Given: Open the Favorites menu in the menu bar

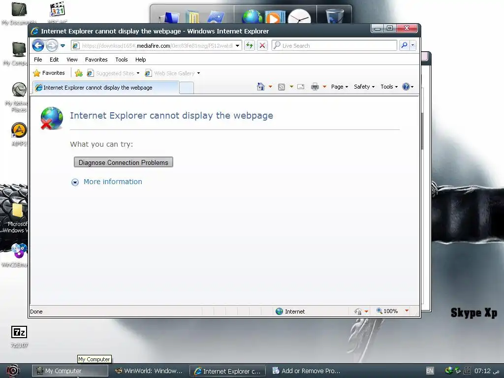Looking at the screenshot, I should [x=96, y=60].
